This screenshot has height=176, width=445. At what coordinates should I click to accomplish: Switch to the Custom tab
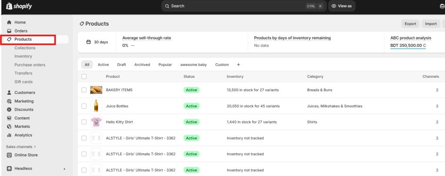(x=222, y=65)
